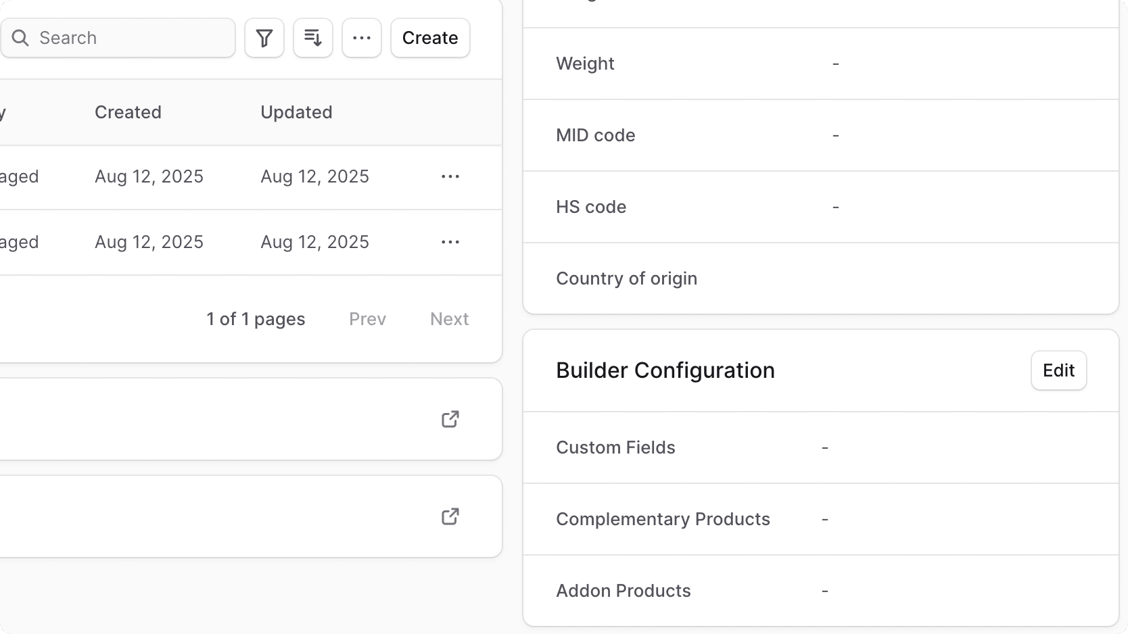Click the Create button
The height and width of the screenshot is (634, 1128).
click(429, 38)
